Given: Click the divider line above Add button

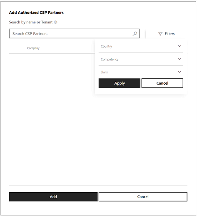Looking at the screenshot, I should pos(98,186).
